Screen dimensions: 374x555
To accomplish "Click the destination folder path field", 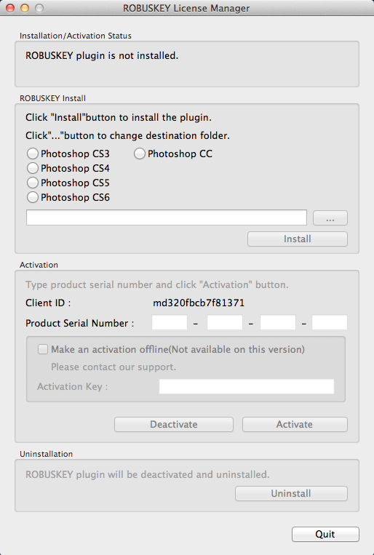I will (167, 217).
